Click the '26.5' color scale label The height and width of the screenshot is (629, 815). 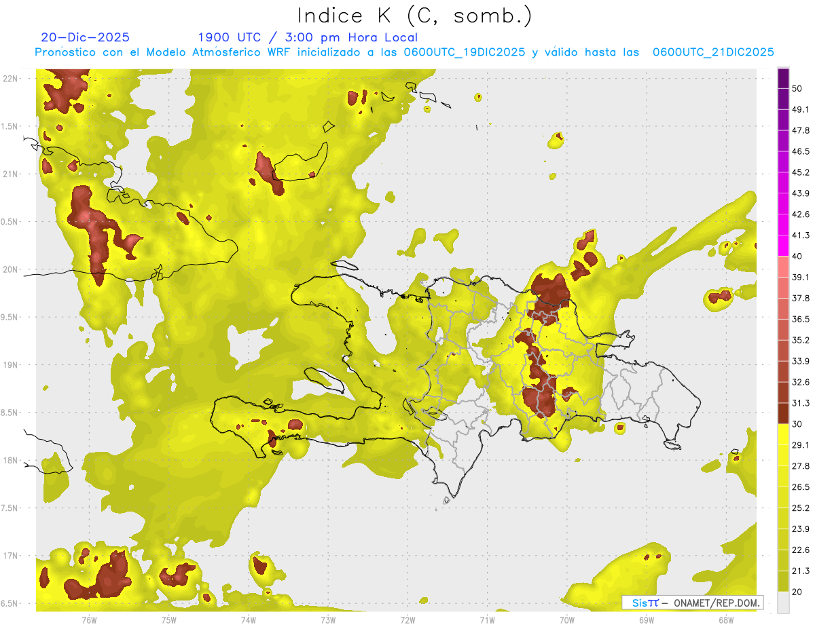point(801,487)
